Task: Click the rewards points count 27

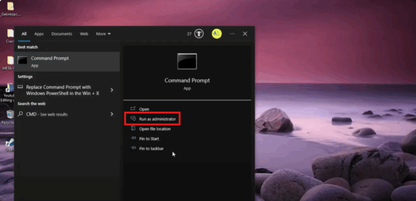Action: tap(189, 34)
